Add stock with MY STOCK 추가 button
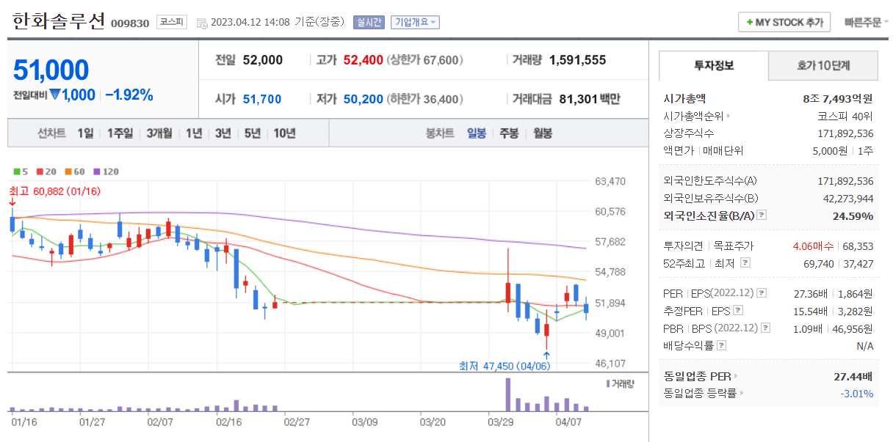 [784, 22]
